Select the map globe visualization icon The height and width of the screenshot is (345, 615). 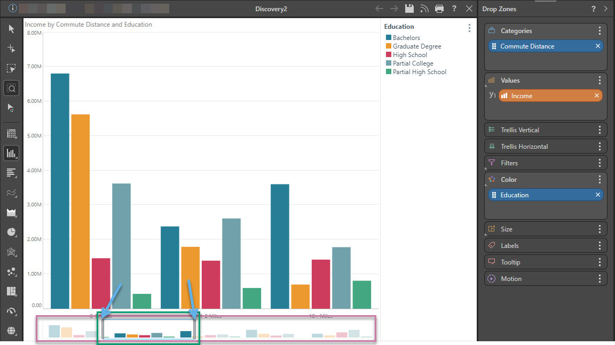[x=11, y=331]
